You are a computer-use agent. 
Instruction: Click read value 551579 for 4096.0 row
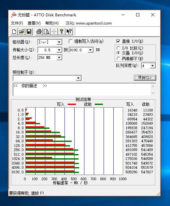pos(147,167)
